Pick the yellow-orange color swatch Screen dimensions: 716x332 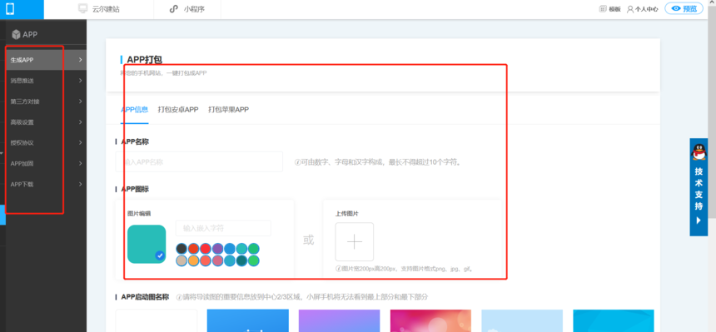pos(194,260)
